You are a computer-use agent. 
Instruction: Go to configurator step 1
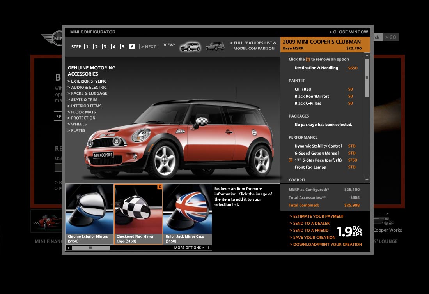coord(87,47)
